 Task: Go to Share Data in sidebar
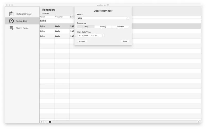pos(22,28)
